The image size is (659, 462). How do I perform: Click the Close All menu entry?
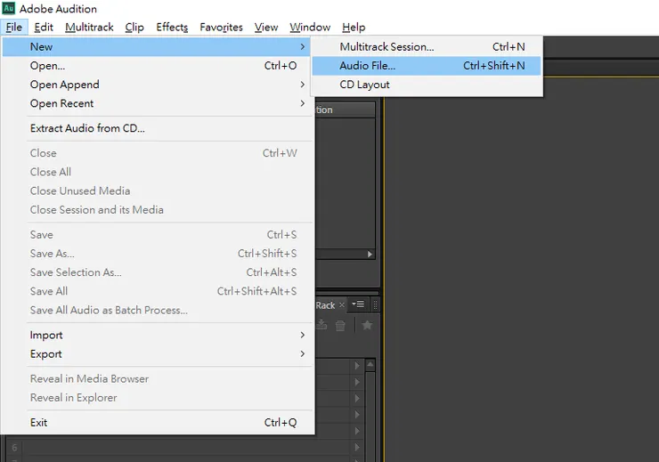click(x=158, y=172)
